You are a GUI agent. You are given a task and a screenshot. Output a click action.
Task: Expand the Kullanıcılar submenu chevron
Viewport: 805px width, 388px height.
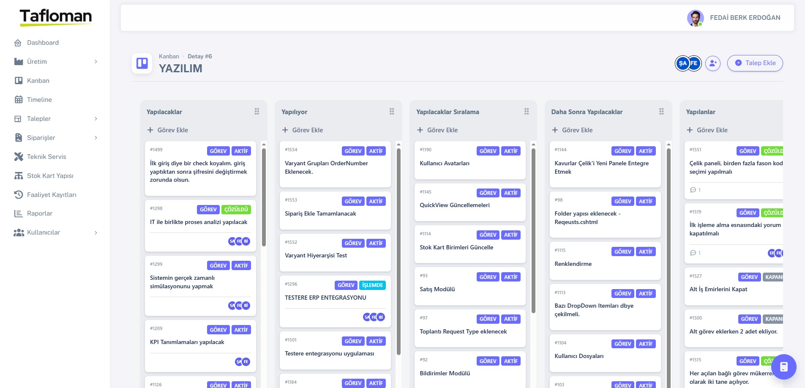coord(96,233)
